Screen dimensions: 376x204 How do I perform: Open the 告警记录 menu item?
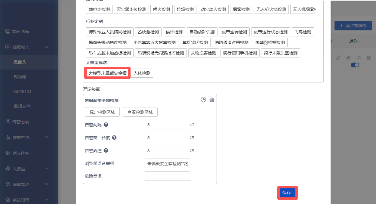click(x=20, y=122)
